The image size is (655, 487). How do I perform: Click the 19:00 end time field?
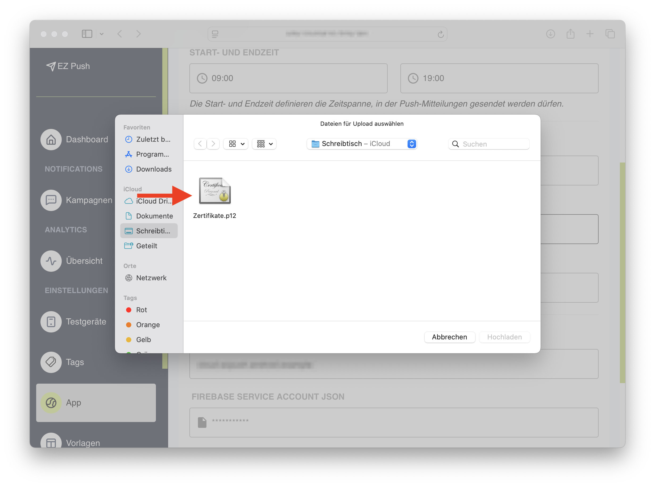point(499,78)
